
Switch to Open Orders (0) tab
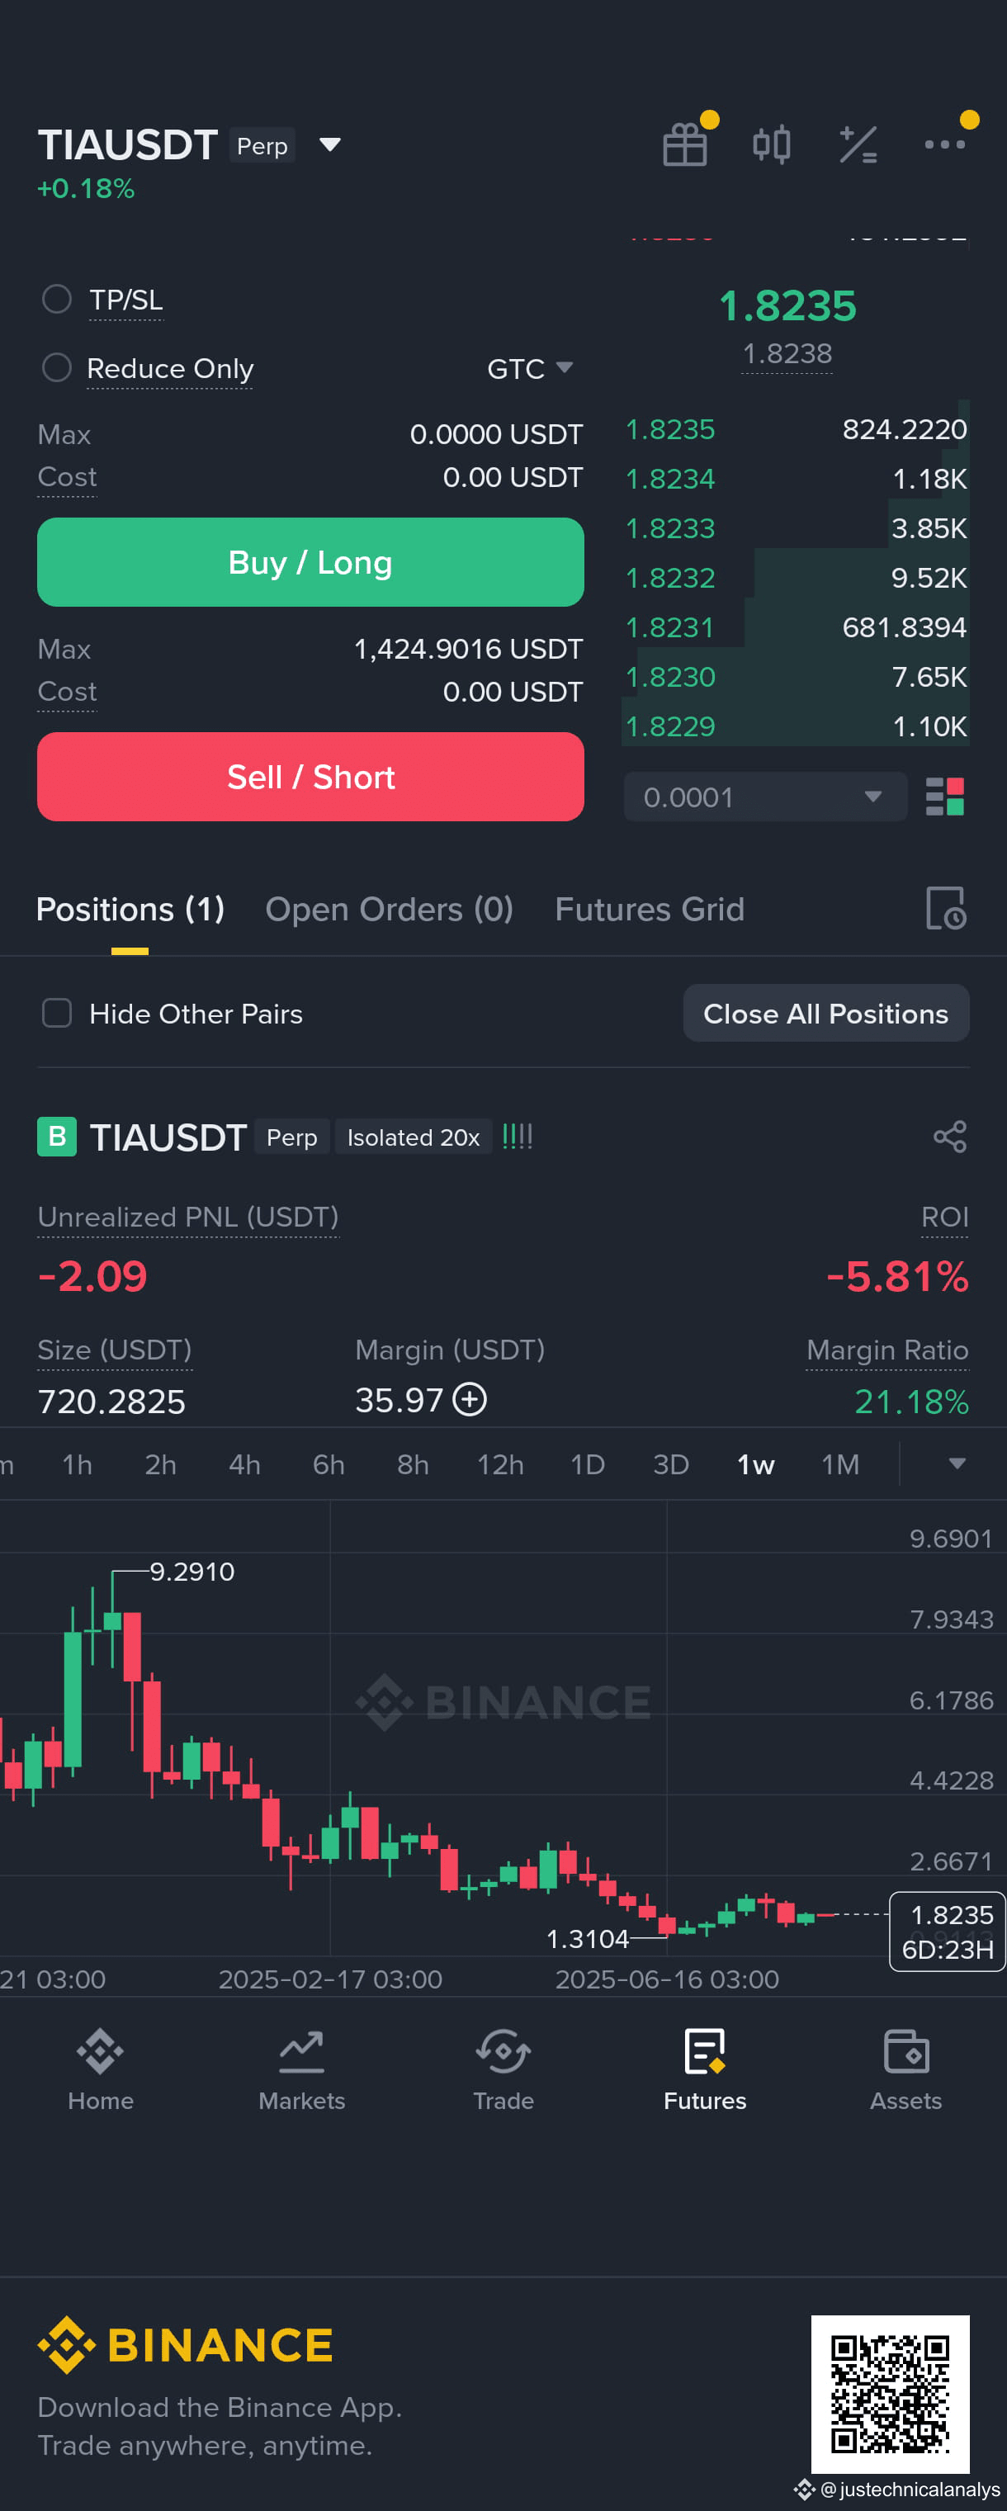[x=389, y=910]
